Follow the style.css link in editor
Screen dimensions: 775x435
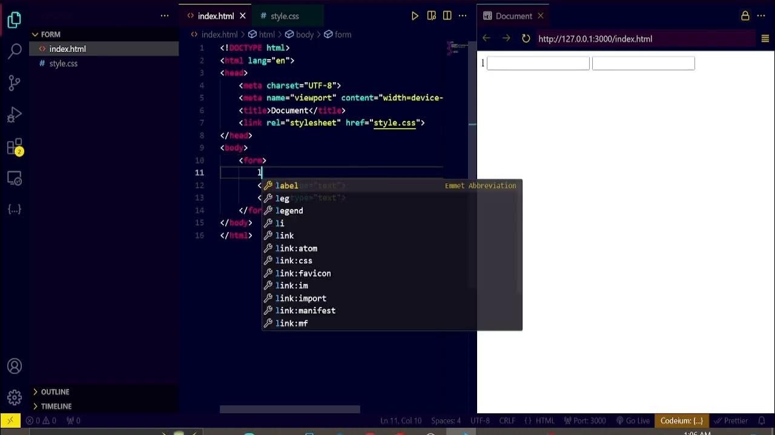tap(394, 123)
